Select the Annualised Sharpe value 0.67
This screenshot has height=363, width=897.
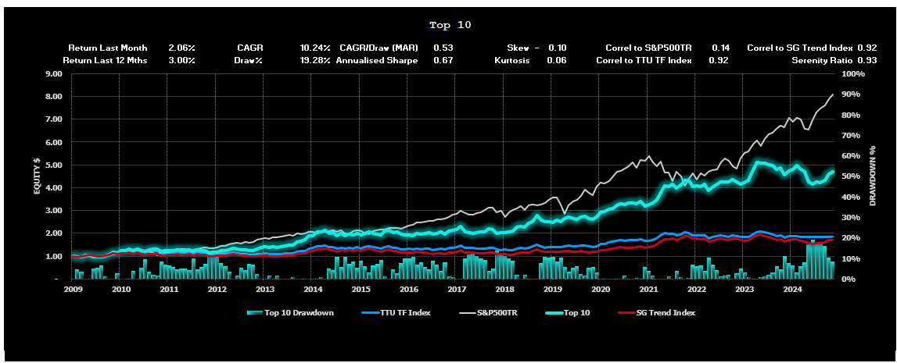point(443,60)
